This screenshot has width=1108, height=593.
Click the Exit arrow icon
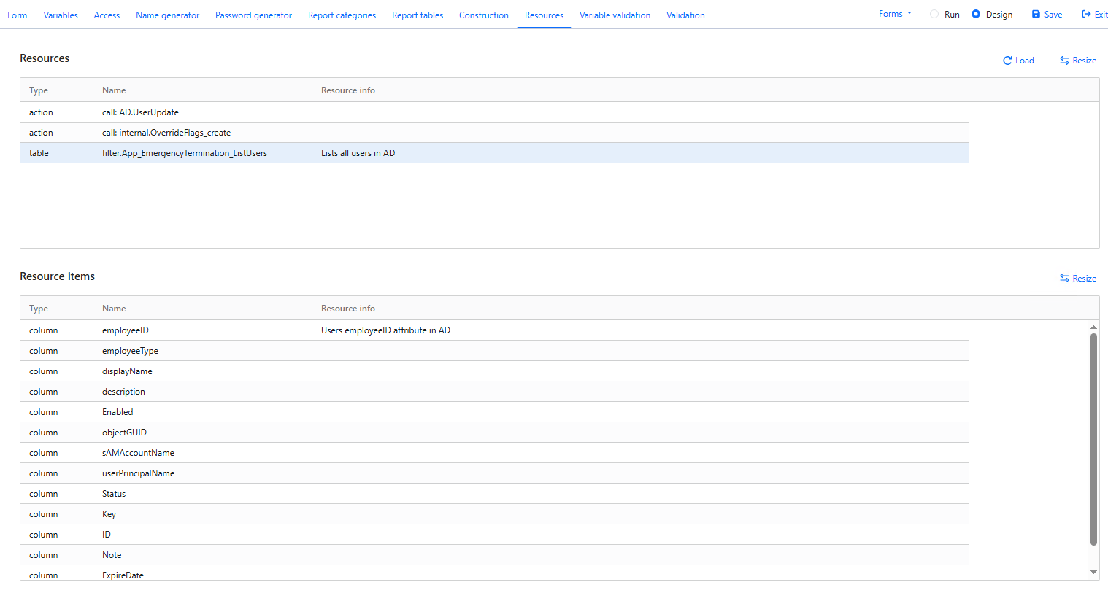click(x=1086, y=15)
